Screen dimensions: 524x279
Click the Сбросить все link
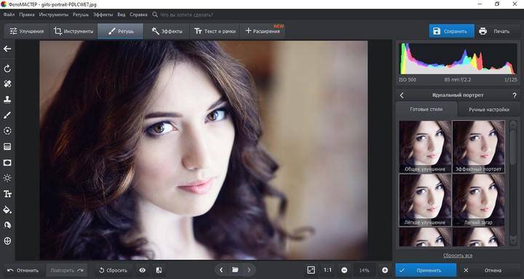tap(458, 255)
